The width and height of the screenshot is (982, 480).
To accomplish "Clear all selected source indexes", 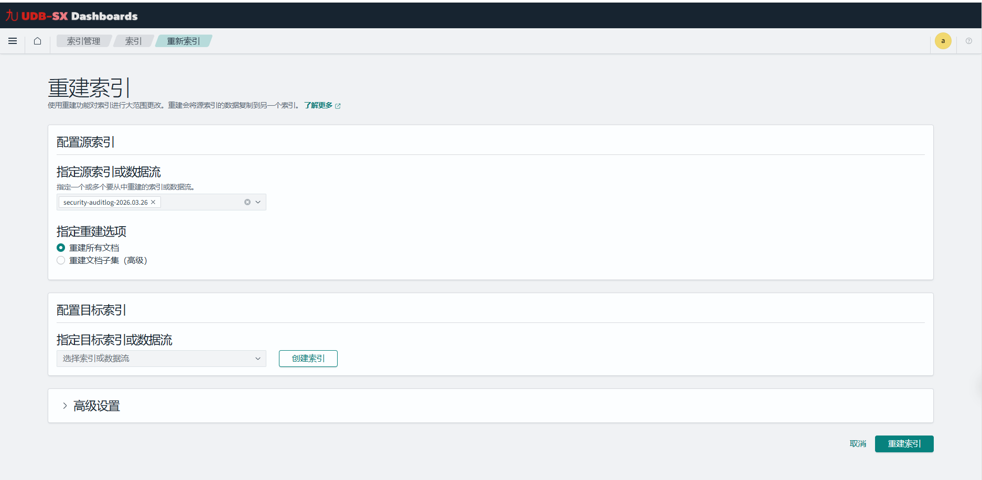I will click(x=247, y=202).
